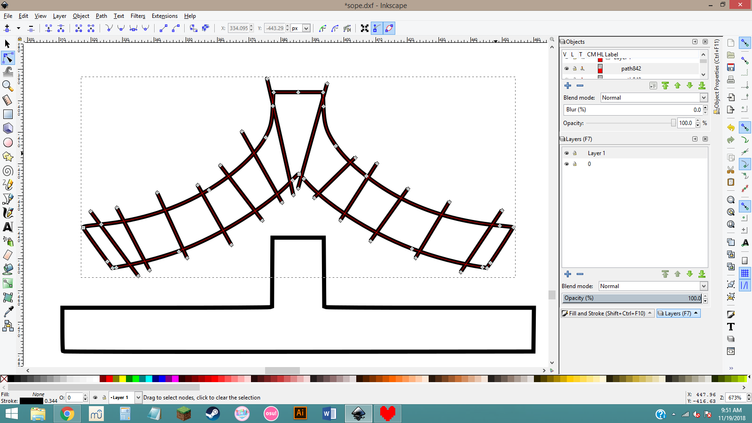Activate the Zoom magnifier tool
Screen dimensions: 752x423
tap(8, 86)
